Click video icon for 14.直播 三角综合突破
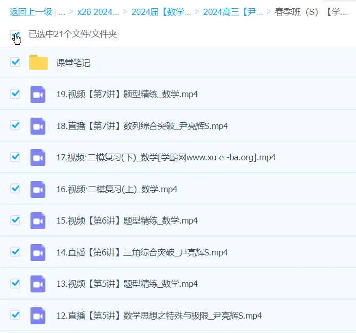Screen dimensions: 356x333 tap(38, 252)
